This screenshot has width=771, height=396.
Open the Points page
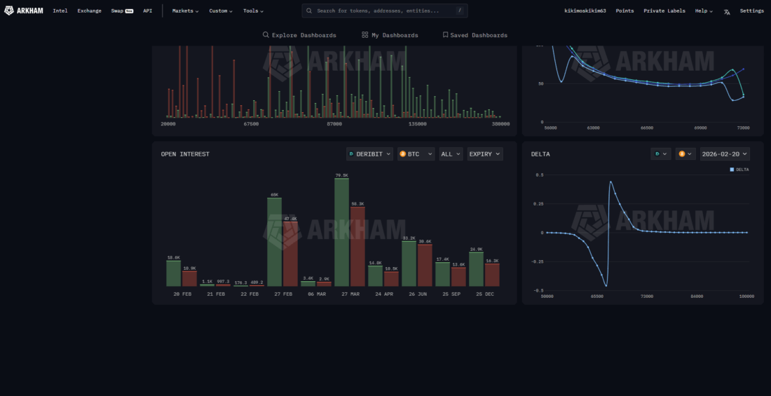625,11
